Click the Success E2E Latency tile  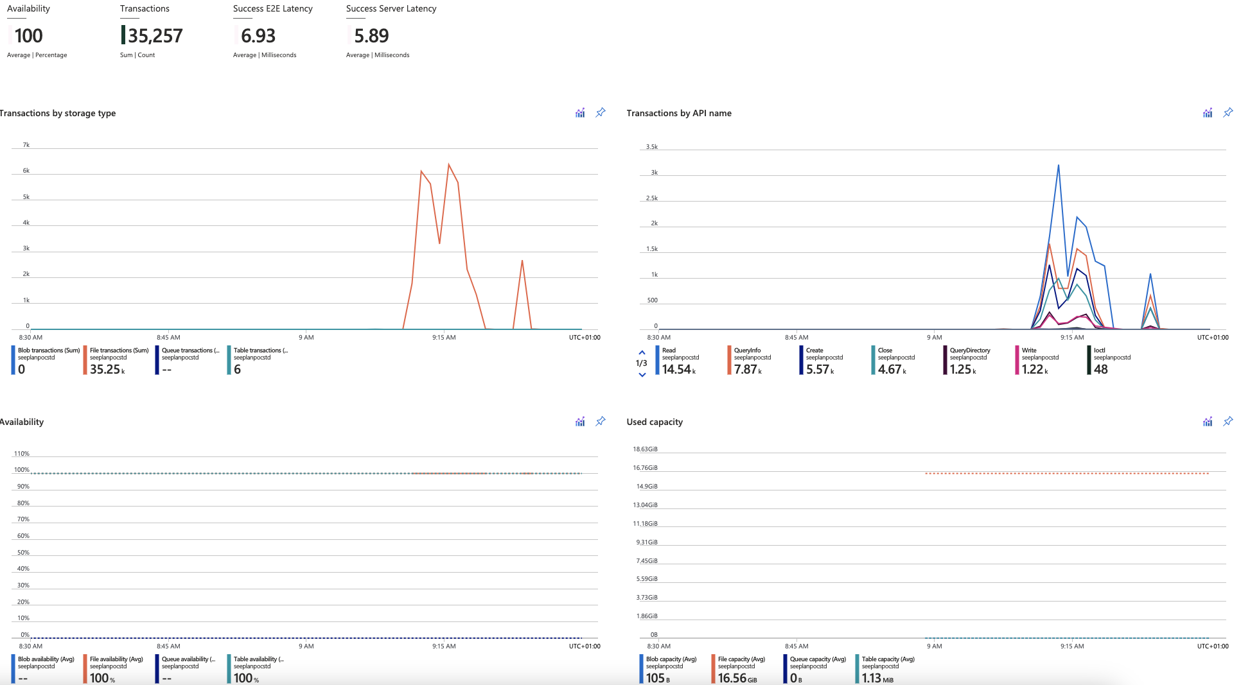point(272,33)
